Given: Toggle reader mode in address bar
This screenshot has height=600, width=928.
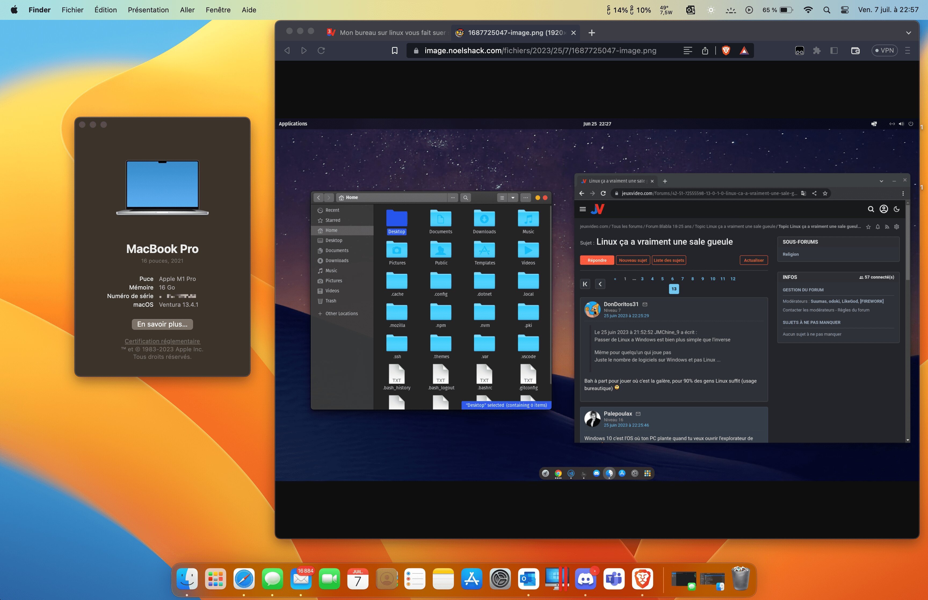Looking at the screenshot, I should pos(687,51).
